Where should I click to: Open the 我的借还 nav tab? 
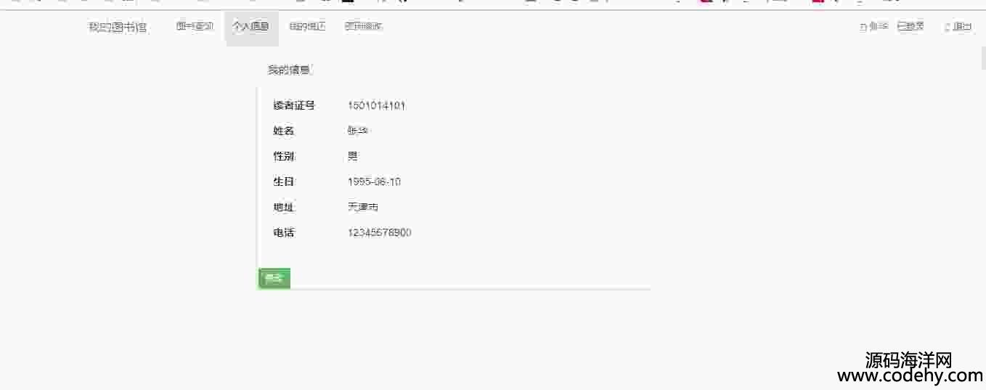[307, 27]
